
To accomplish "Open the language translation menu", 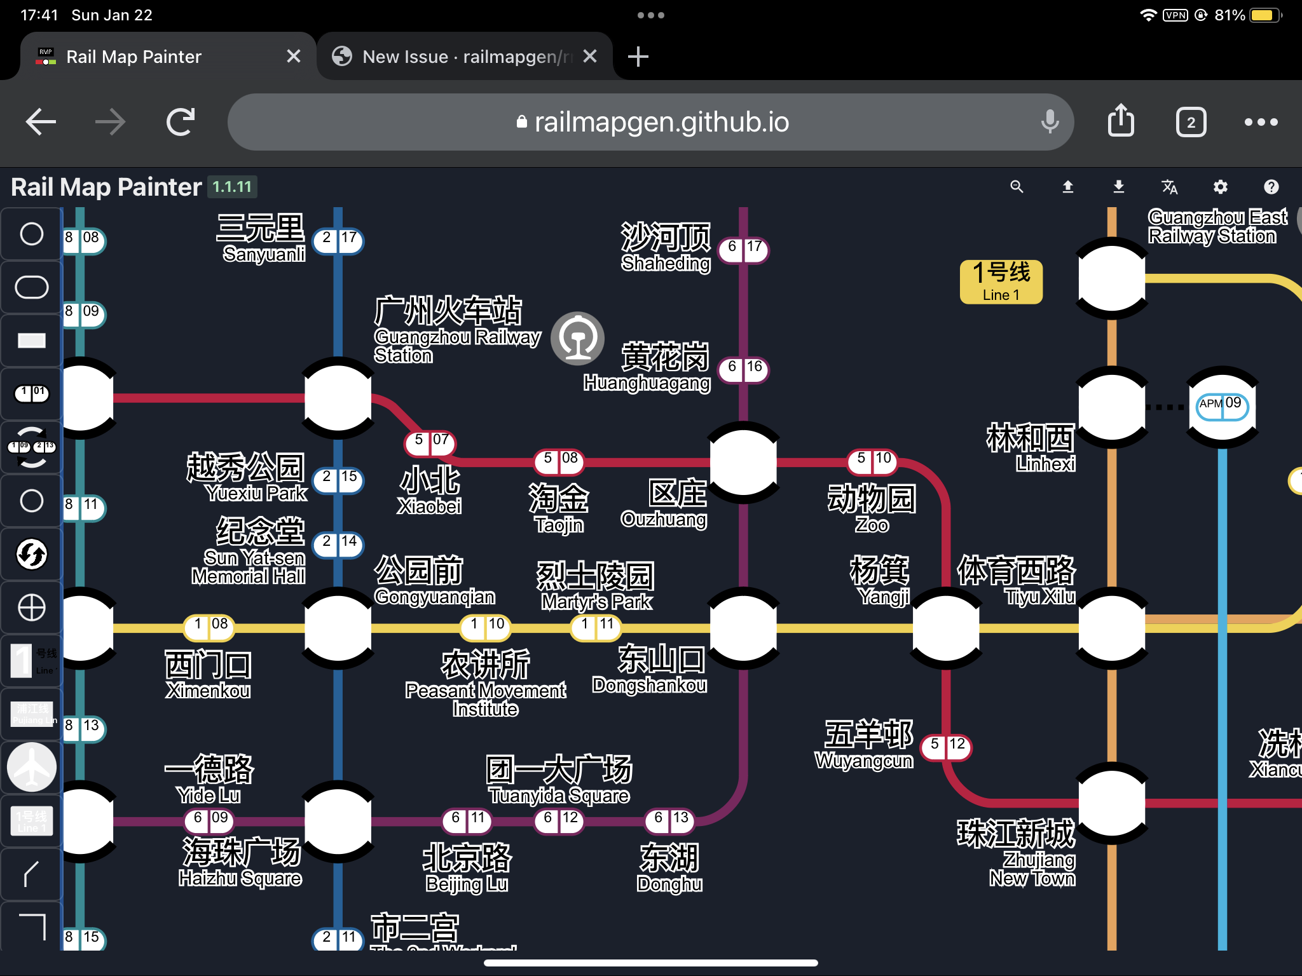I will pyautogui.click(x=1170, y=187).
